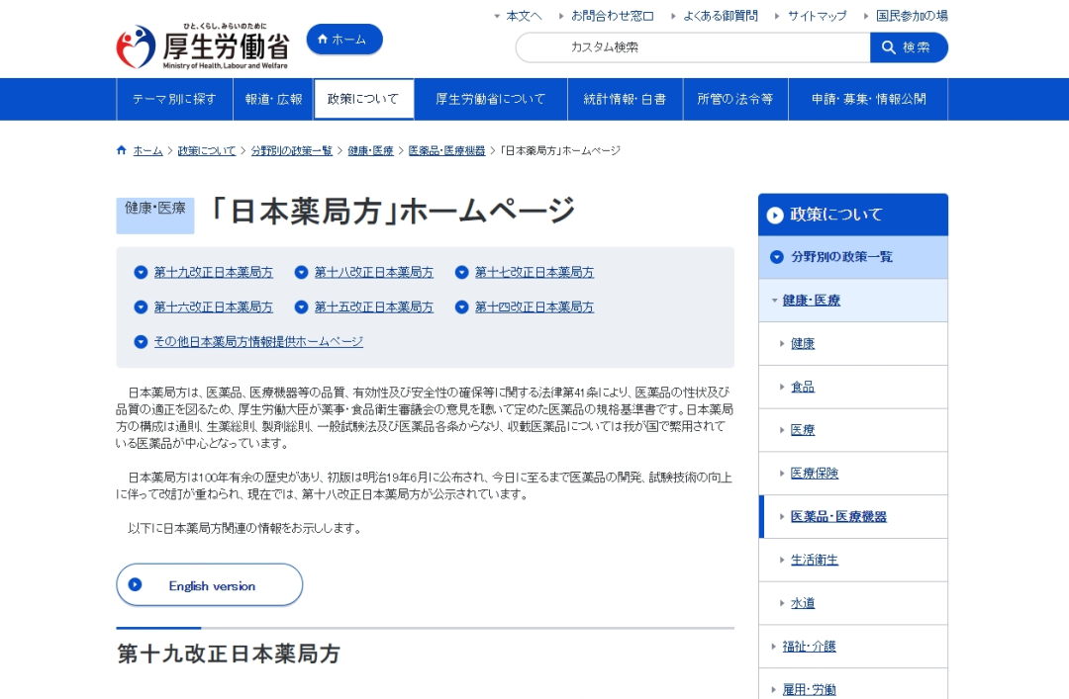Viewport: 1069px width, 699px height.
Task: Open the 第十八改正日本薬局方 link
Action: tap(373, 273)
